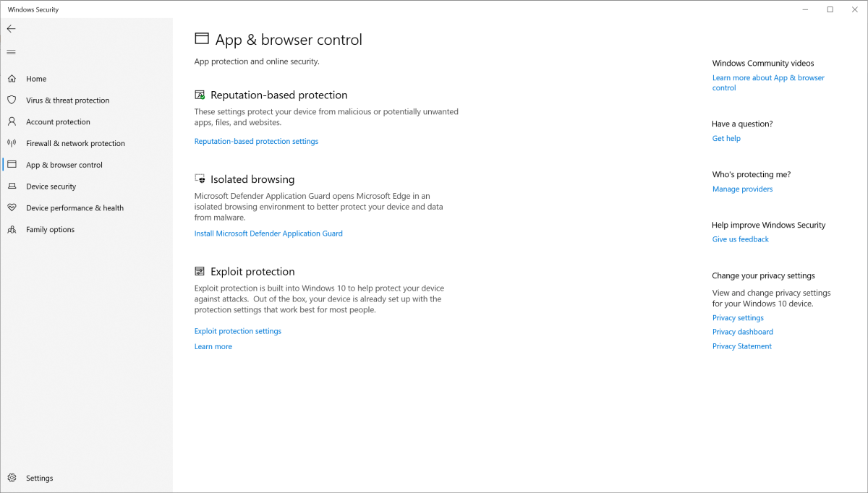
Task: Click the back arrow at top left
Action: point(11,29)
